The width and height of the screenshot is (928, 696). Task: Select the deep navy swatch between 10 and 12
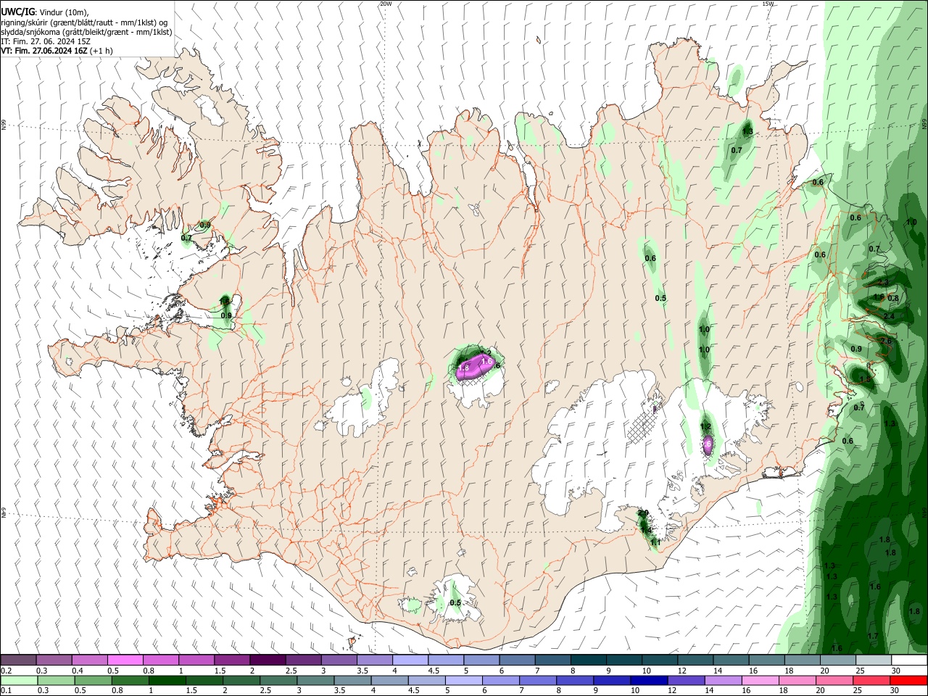650,681
